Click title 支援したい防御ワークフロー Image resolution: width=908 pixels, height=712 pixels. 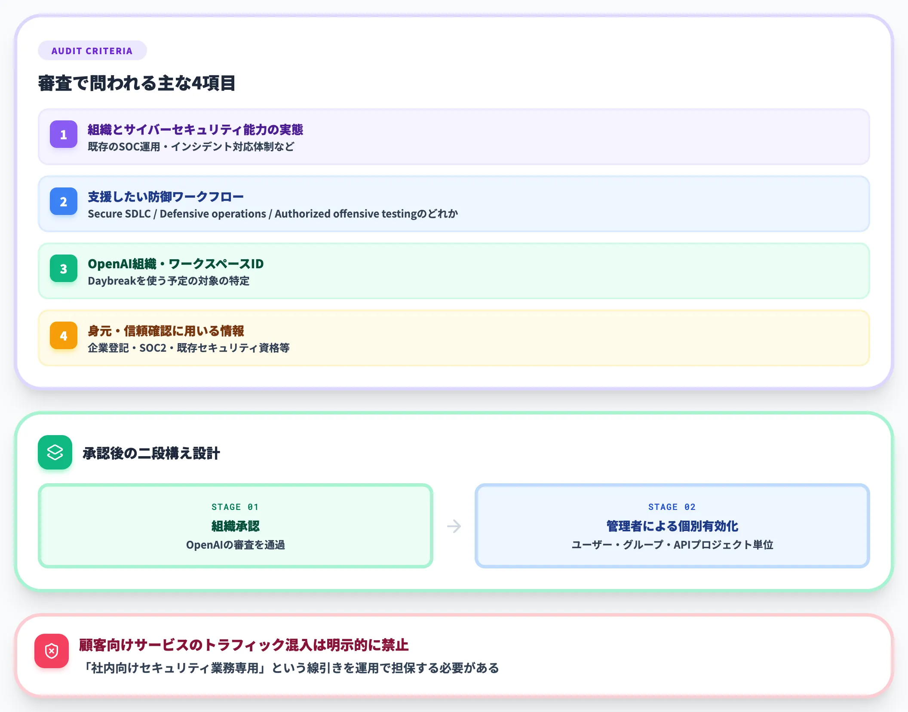[166, 196]
